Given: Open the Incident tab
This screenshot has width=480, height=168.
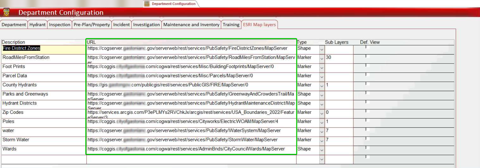Looking at the screenshot, I should [x=121, y=24].
